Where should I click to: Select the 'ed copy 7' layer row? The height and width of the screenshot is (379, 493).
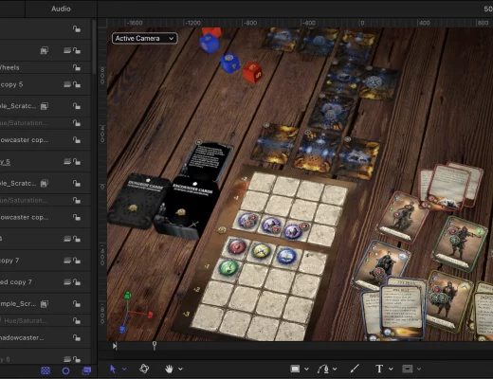(x=46, y=282)
